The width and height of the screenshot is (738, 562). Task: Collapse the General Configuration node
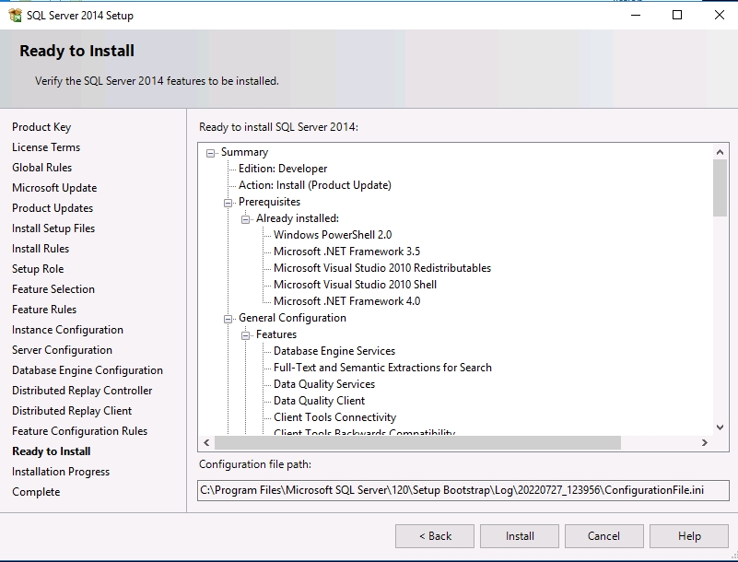point(228,319)
